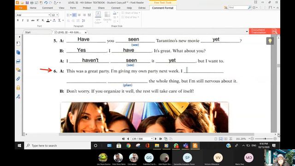Toggle Strikethrough formatting in Font group
Viewport: 295px width, 166px height.
(33, 20)
